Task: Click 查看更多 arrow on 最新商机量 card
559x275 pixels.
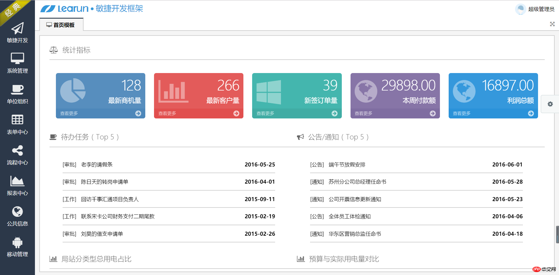Action: tap(138, 113)
